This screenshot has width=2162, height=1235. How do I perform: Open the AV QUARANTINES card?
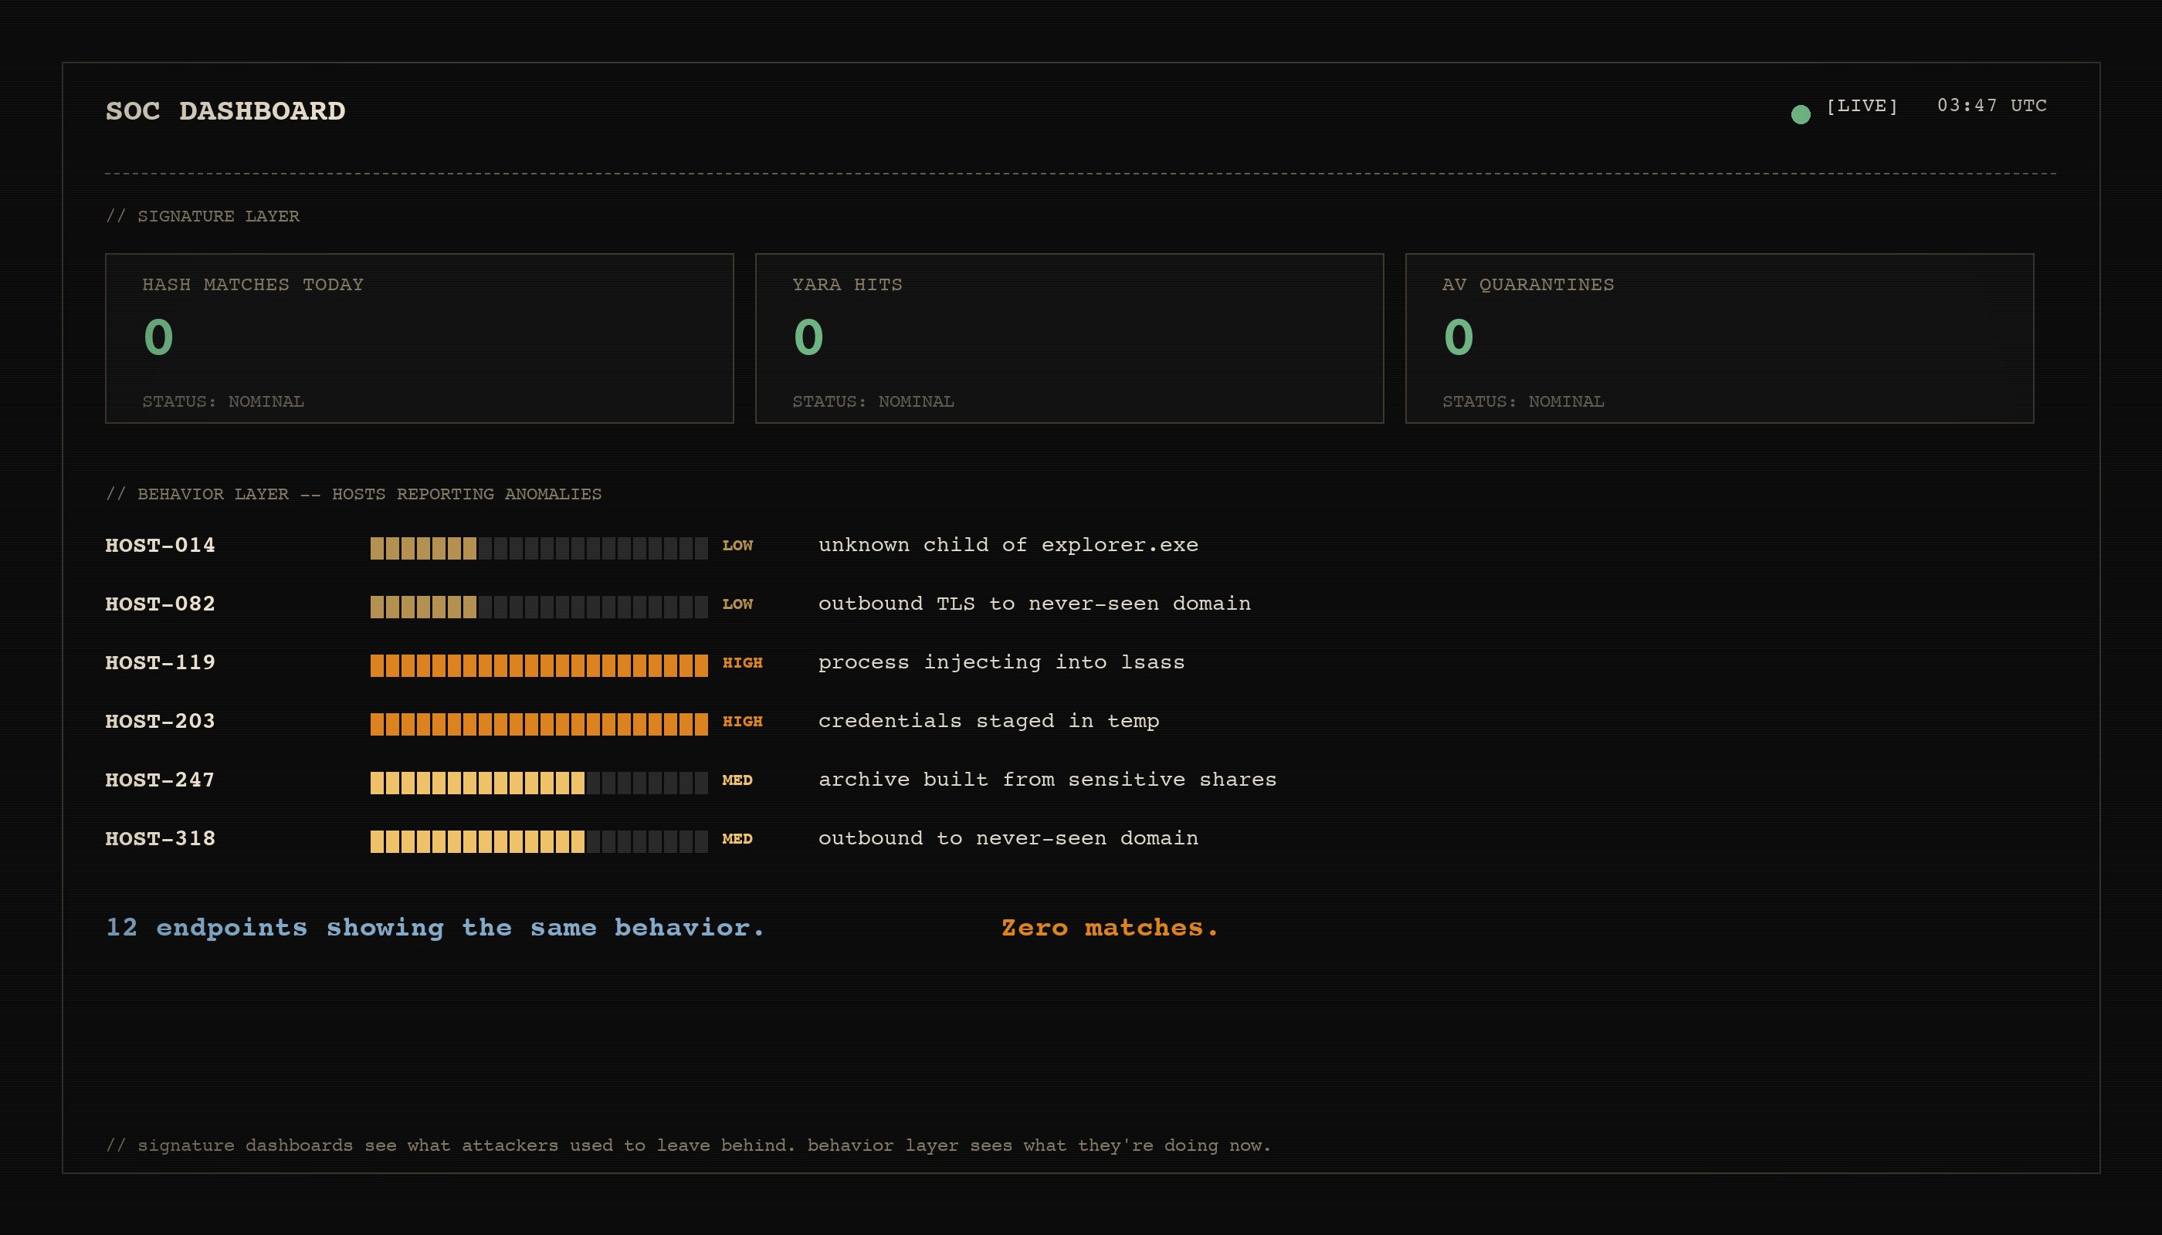point(1719,338)
